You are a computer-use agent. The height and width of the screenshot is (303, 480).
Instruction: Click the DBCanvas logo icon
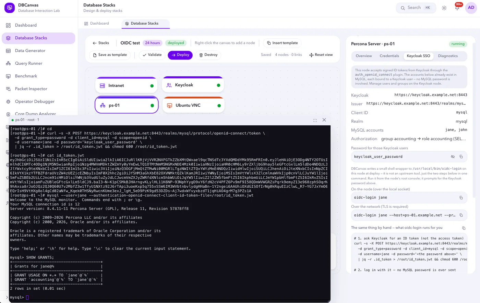click(x=10, y=8)
